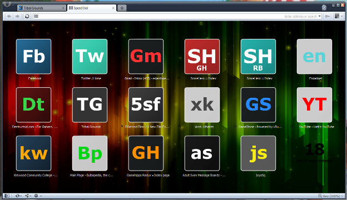Open the red 'SH GH' speed dial tile
The height and width of the screenshot is (200, 347).
coord(202,57)
